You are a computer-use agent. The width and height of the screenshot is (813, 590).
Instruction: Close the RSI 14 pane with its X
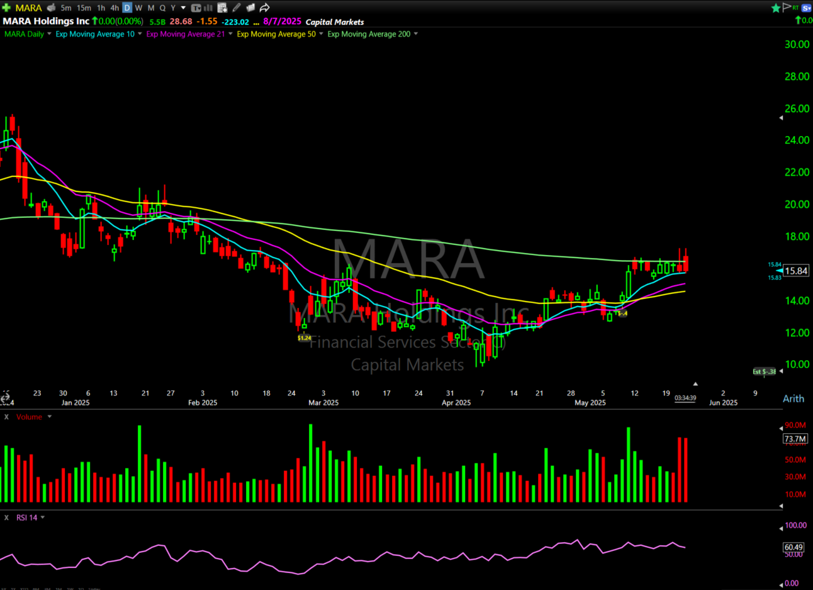tap(7, 518)
